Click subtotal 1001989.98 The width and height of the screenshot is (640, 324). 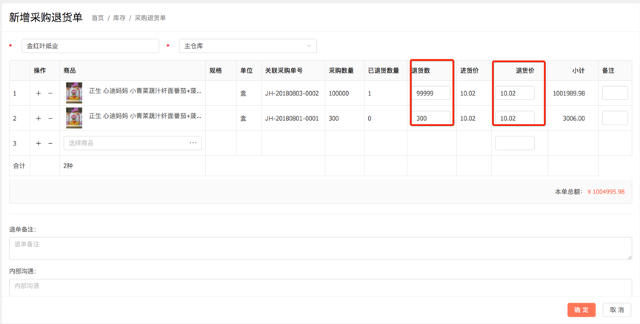click(x=569, y=93)
